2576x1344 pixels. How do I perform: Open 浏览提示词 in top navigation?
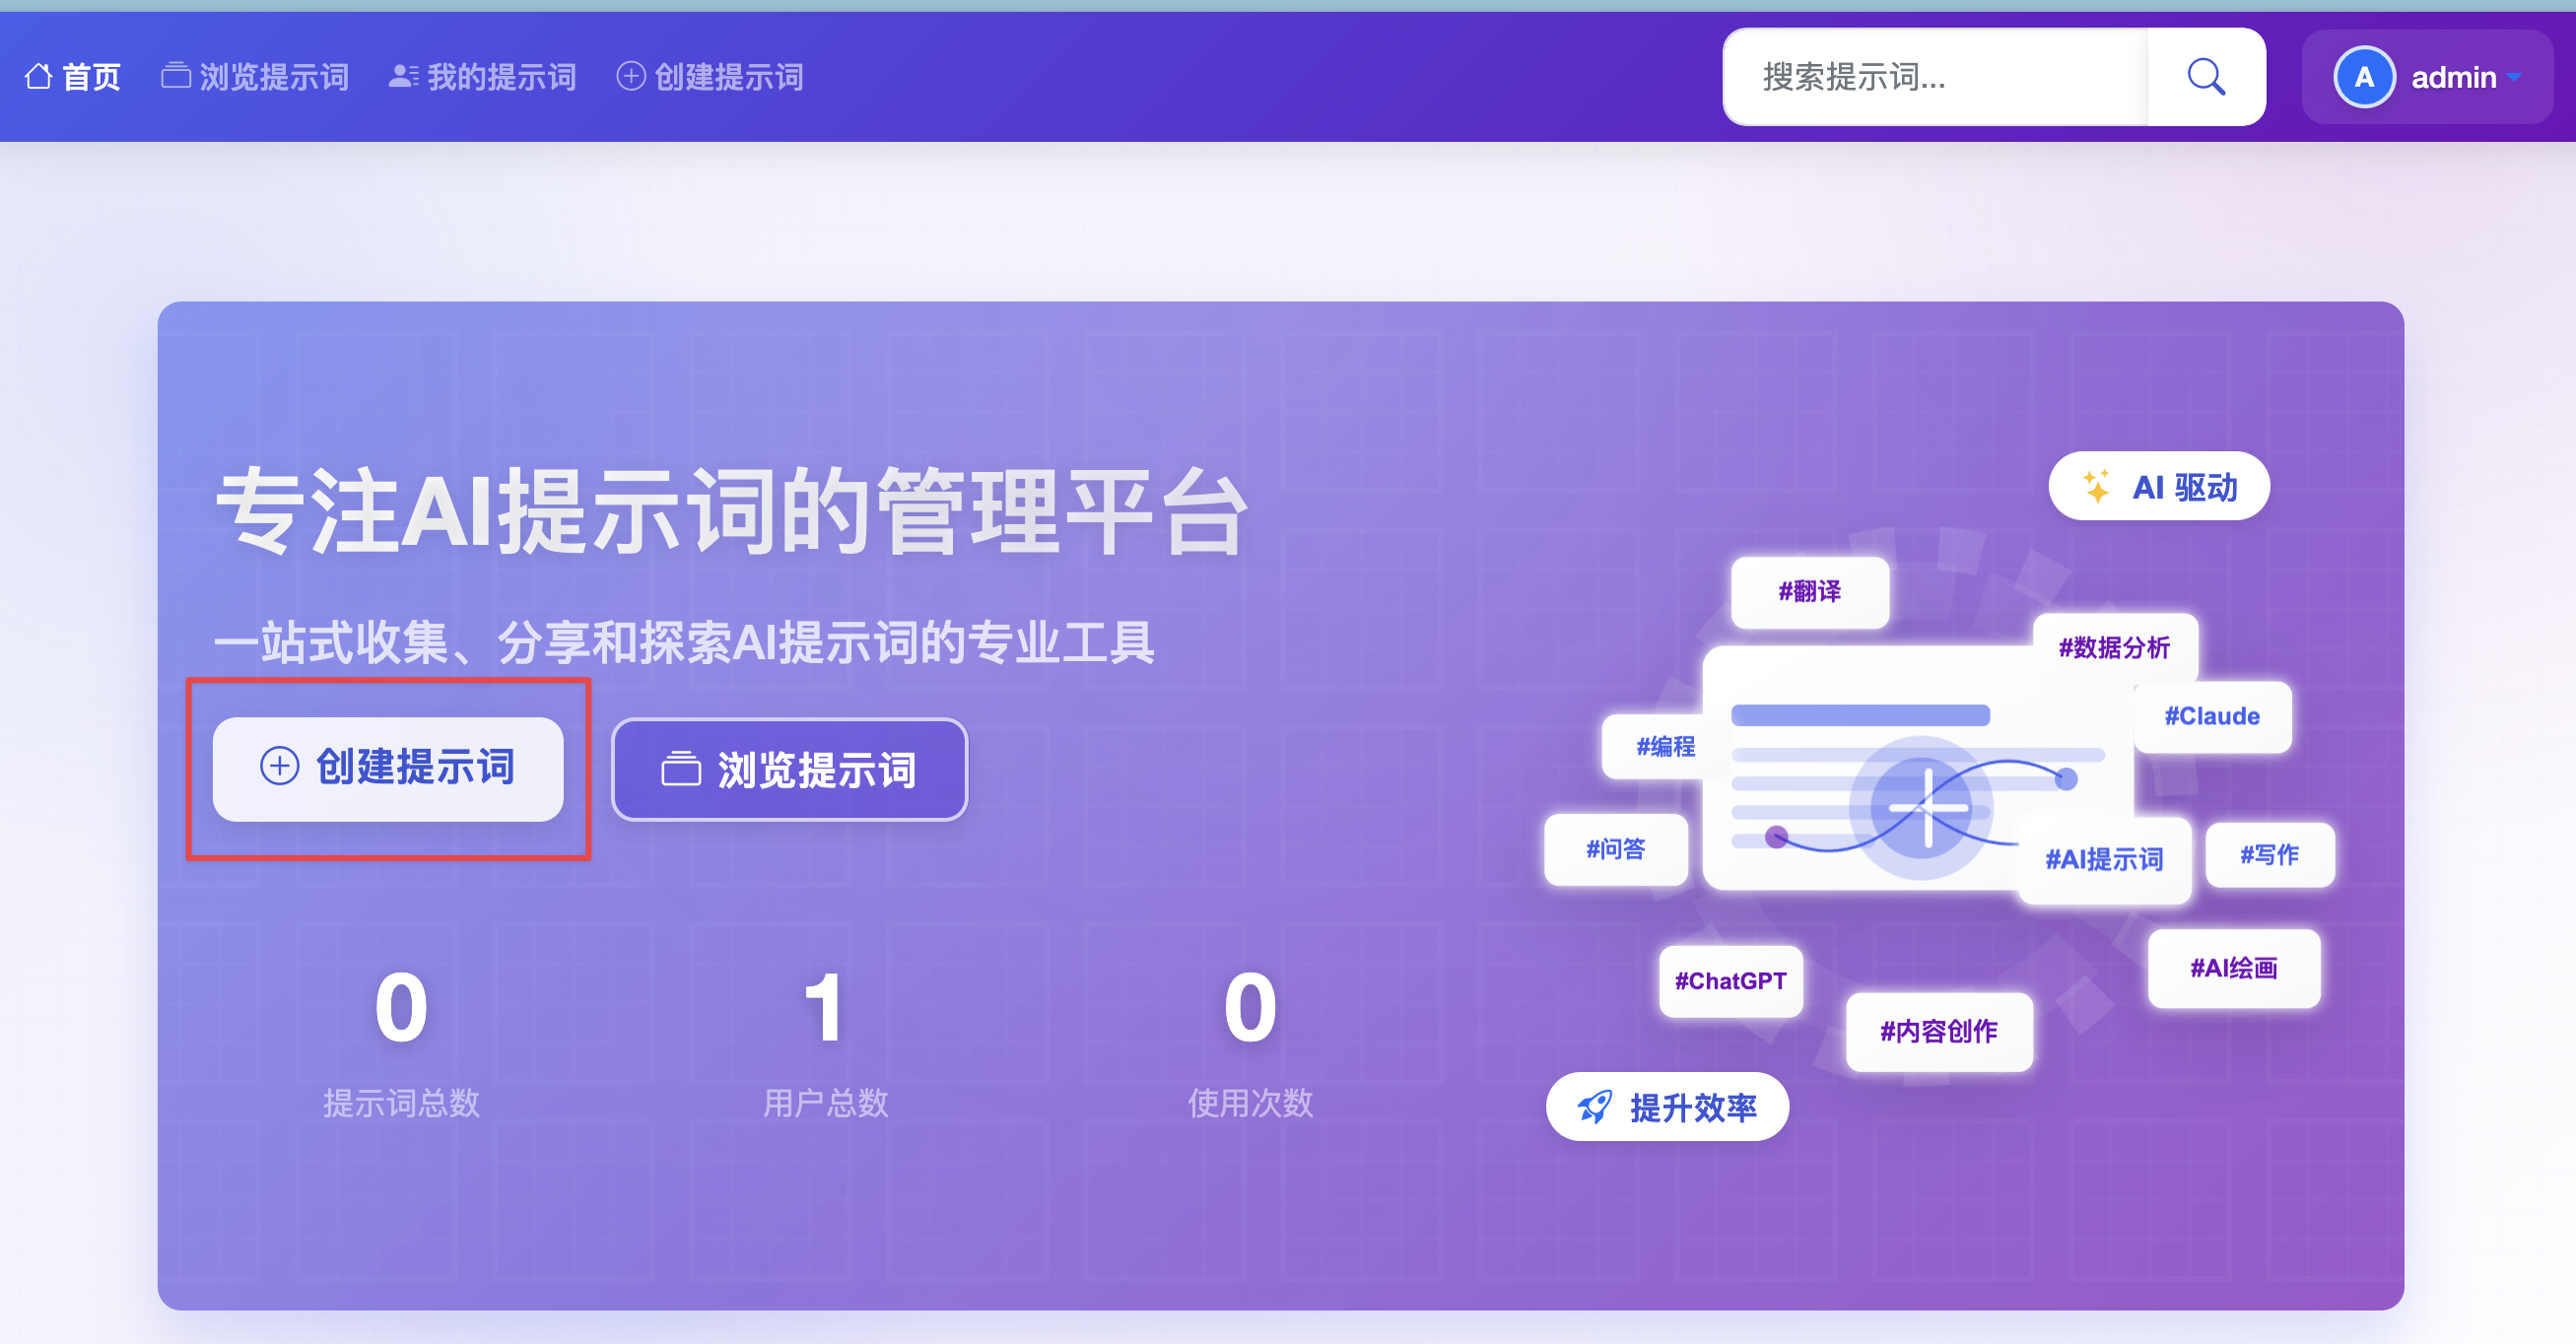click(x=255, y=77)
